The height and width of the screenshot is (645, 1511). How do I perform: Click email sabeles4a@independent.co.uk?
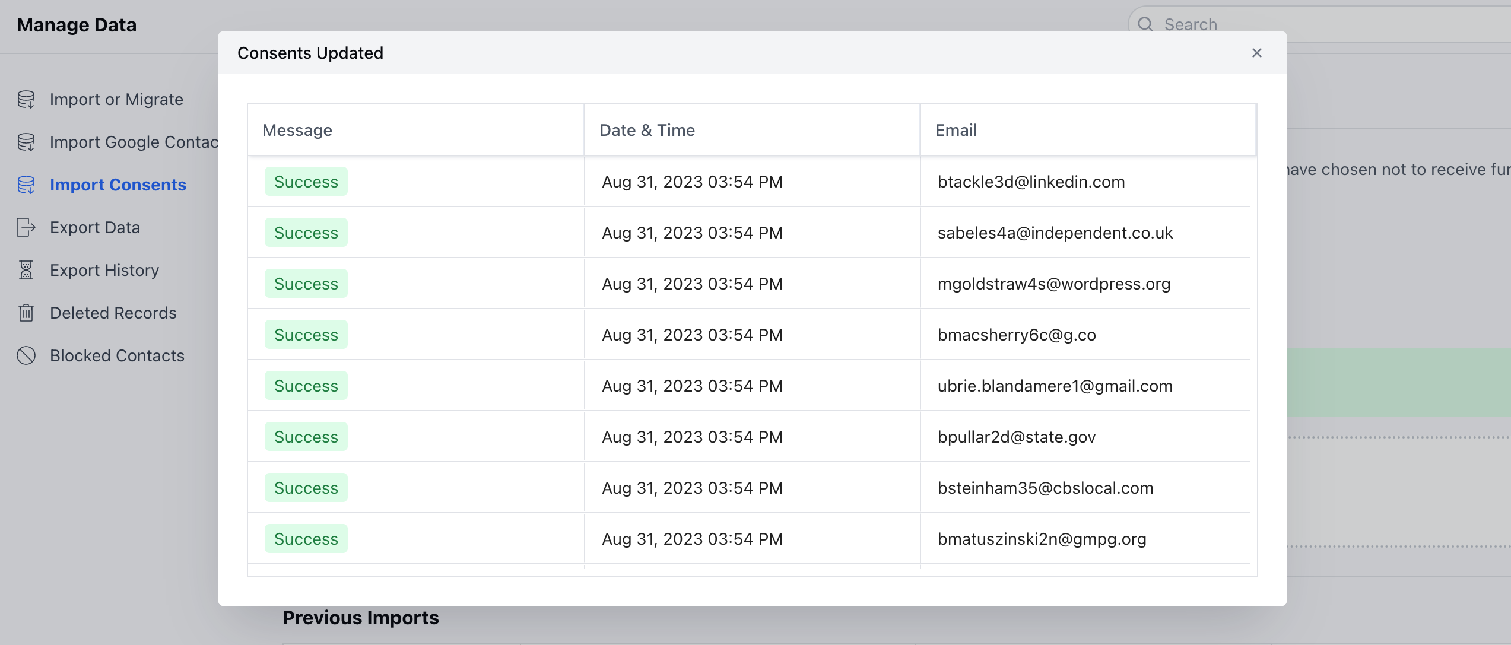tap(1055, 232)
